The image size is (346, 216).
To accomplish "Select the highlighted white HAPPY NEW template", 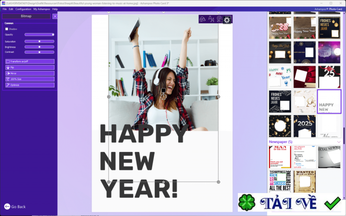I will coord(329,101).
